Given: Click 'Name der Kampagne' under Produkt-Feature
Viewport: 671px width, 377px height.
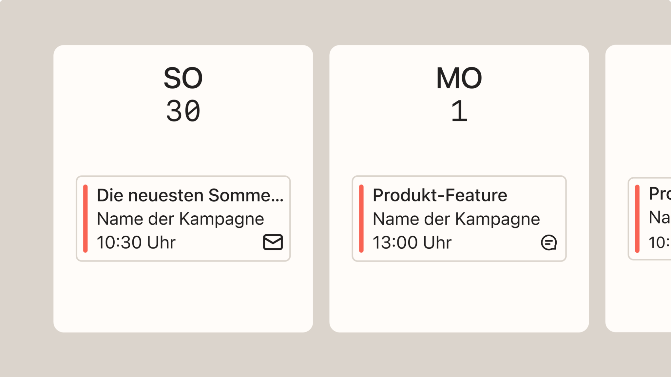Looking at the screenshot, I should click(x=456, y=219).
